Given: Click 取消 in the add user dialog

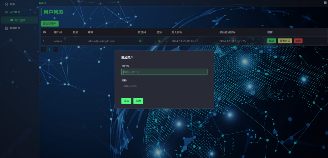Looking at the screenshot, I should pos(138,101).
